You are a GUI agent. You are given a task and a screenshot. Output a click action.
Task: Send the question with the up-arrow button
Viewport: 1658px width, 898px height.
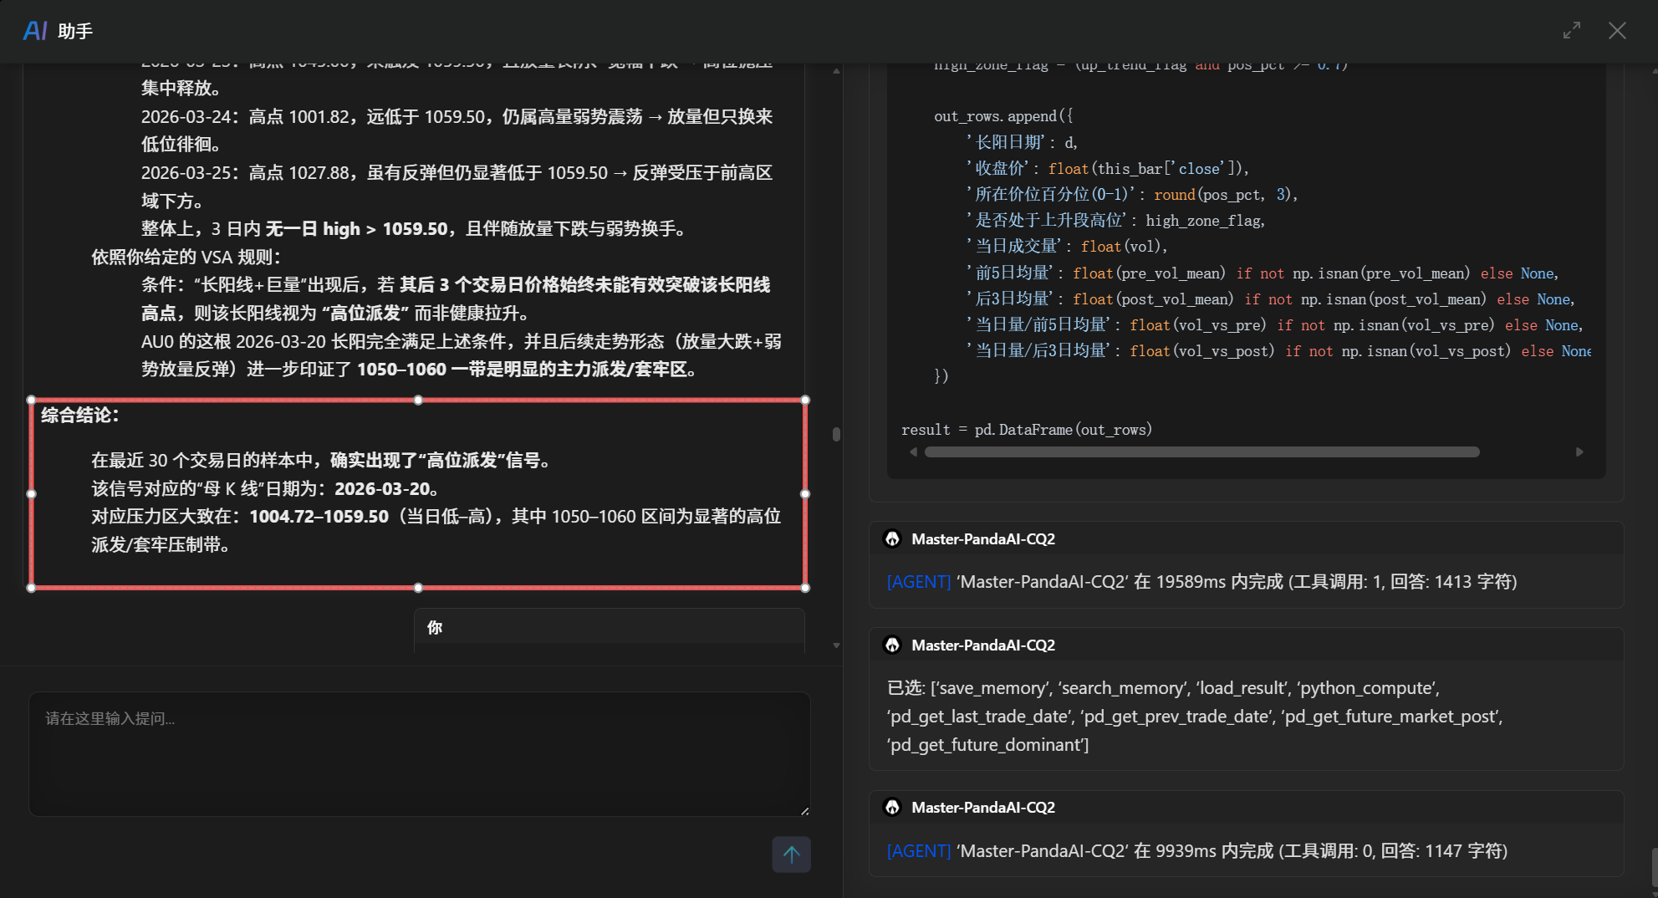click(x=791, y=855)
